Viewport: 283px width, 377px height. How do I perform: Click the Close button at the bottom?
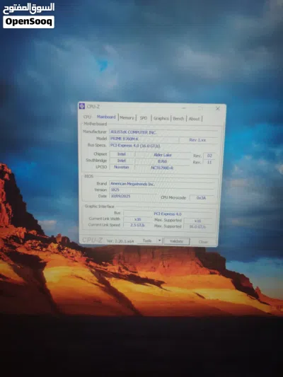tap(203, 242)
